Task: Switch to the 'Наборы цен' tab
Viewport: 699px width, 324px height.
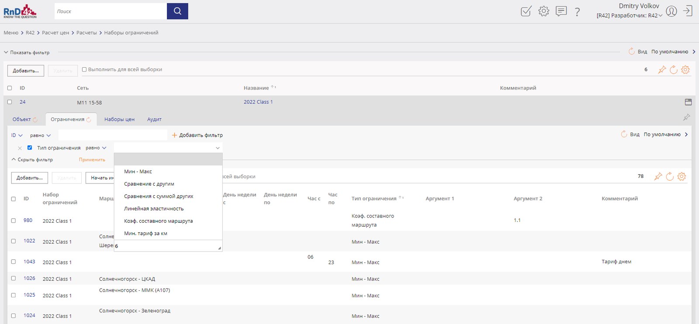Action: 119,119
